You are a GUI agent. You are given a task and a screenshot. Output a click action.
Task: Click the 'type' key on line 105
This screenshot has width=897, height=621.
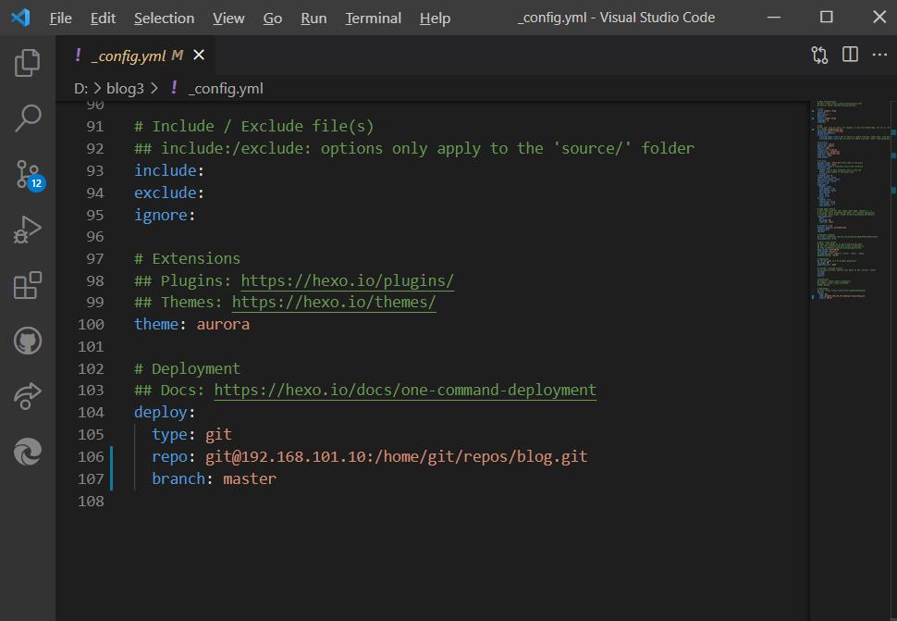[169, 435]
